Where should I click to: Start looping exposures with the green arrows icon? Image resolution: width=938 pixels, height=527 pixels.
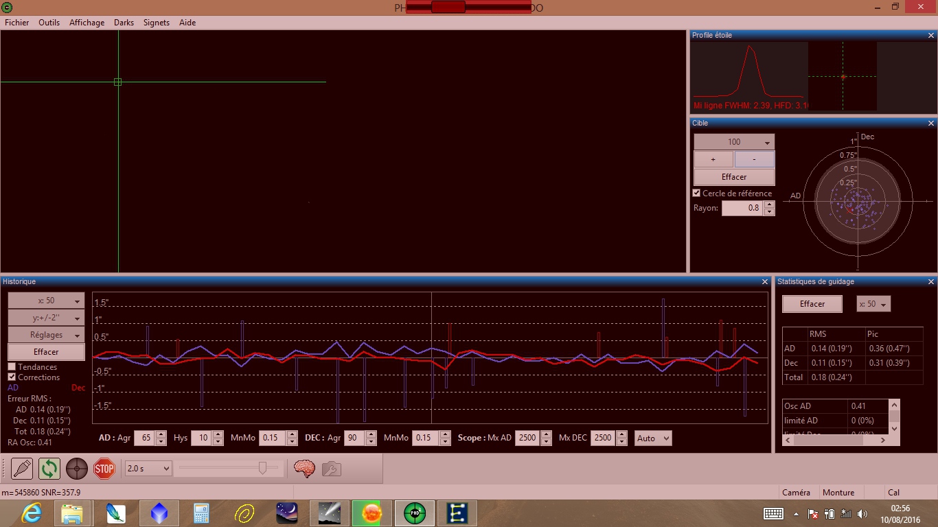pyautogui.click(x=49, y=469)
